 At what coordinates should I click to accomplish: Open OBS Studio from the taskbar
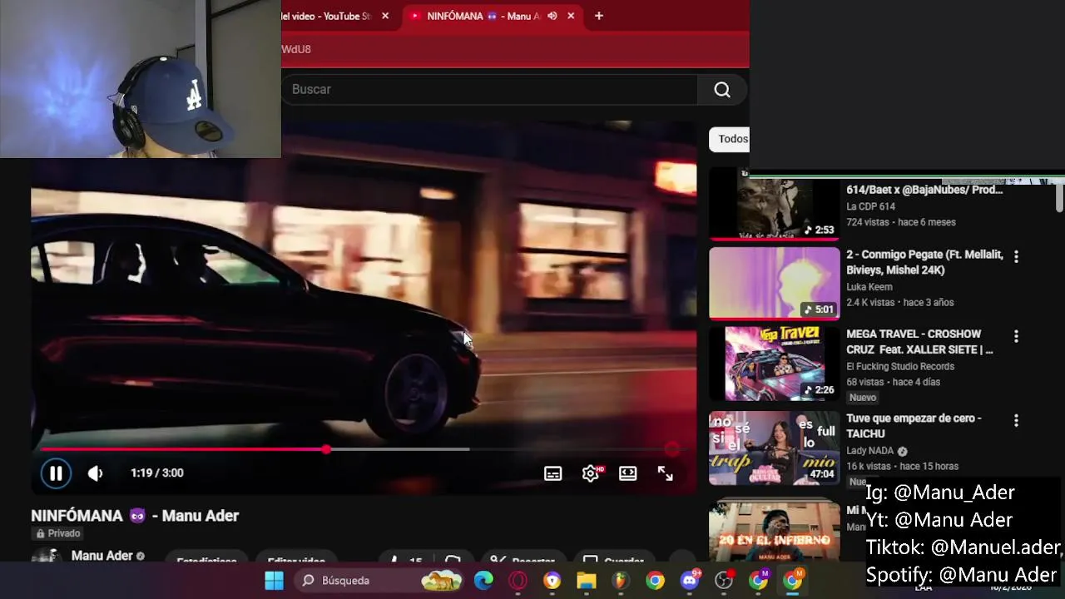point(724,581)
